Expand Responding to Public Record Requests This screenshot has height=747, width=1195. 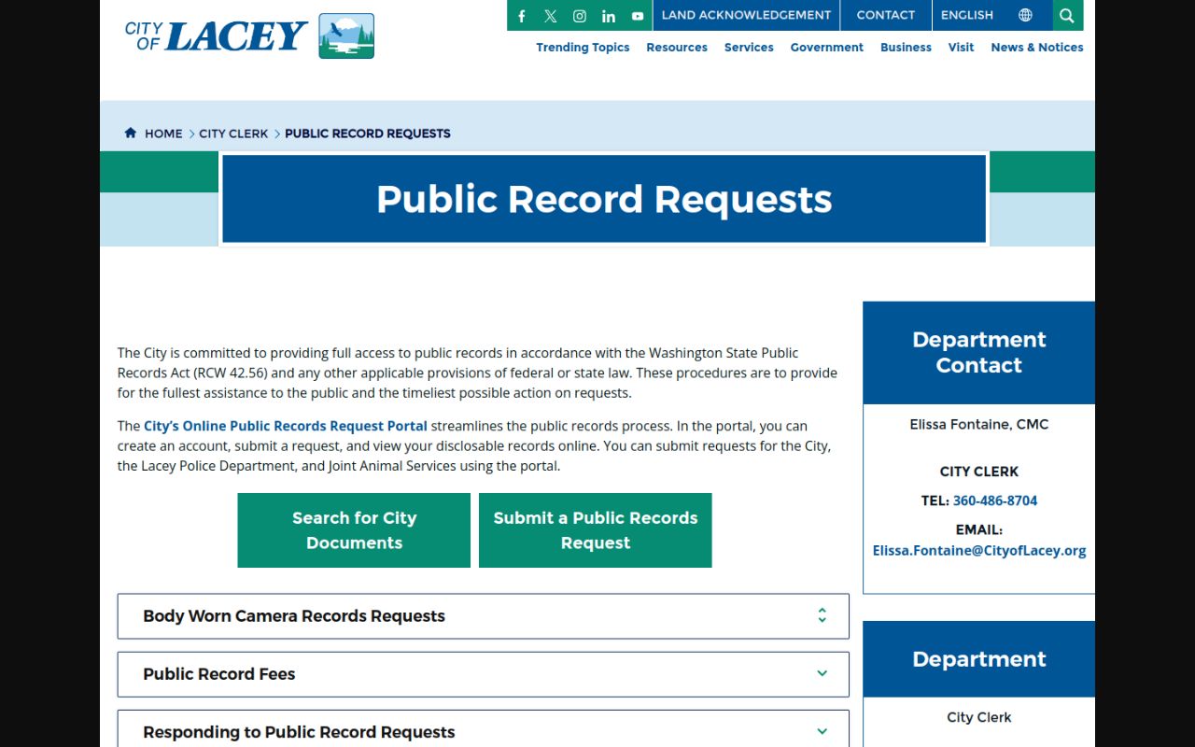(483, 729)
